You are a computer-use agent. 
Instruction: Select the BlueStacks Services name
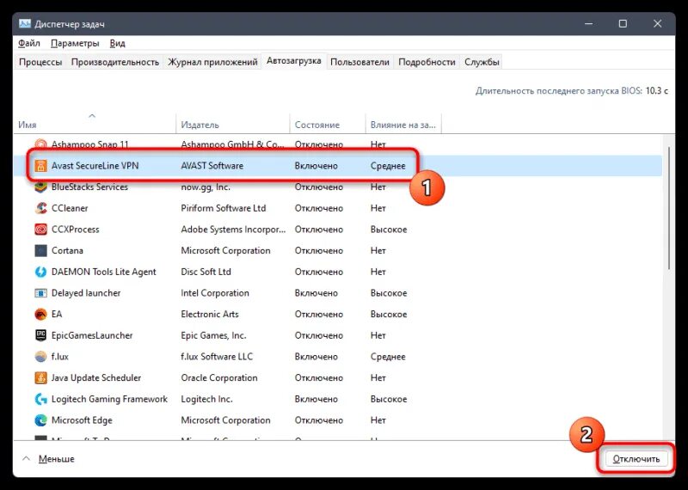(89, 187)
